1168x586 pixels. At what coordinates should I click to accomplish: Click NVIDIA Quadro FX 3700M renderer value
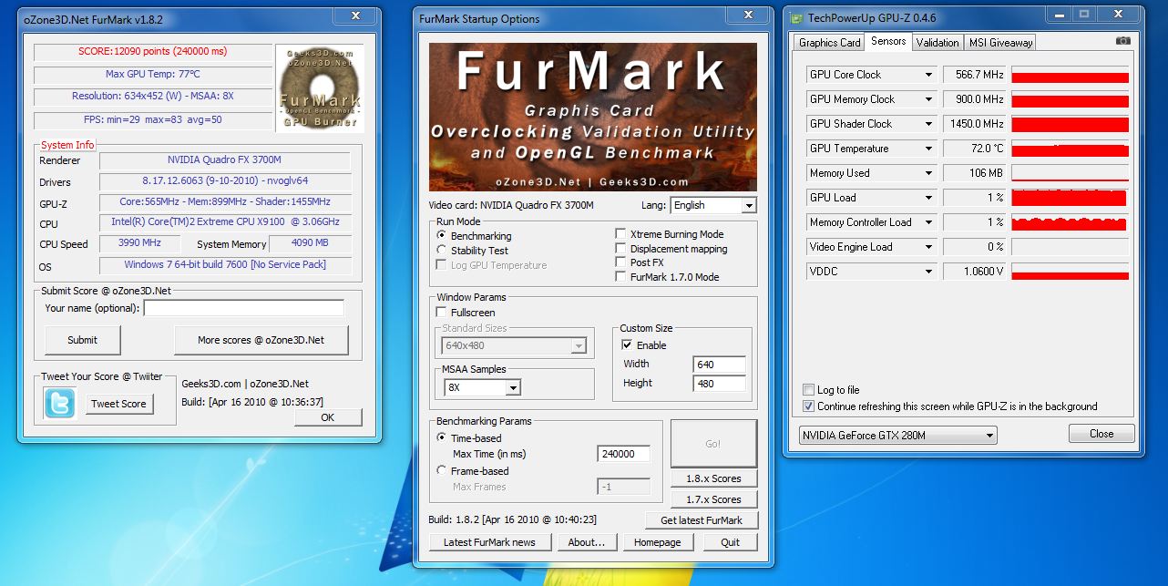pyautogui.click(x=225, y=160)
